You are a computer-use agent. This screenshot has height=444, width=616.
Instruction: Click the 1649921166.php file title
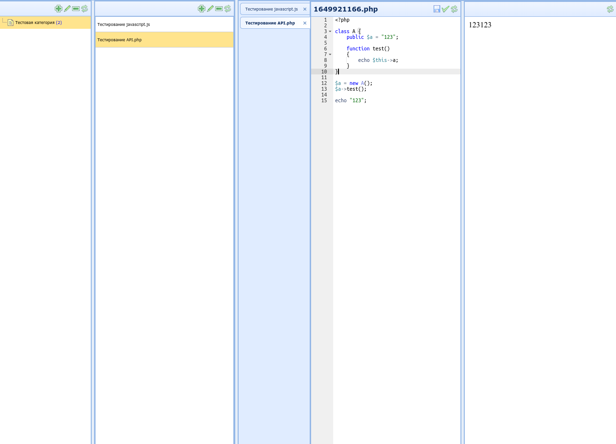(x=346, y=9)
